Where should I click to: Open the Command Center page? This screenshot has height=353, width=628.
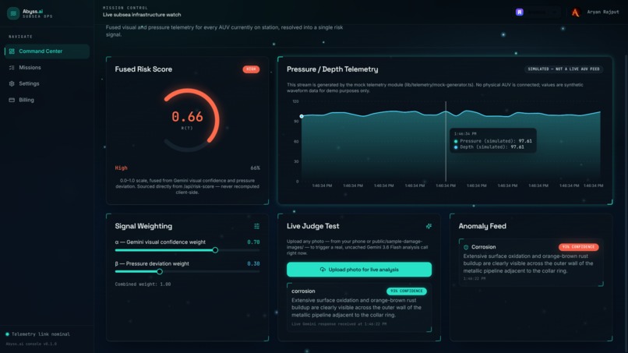(x=47, y=51)
